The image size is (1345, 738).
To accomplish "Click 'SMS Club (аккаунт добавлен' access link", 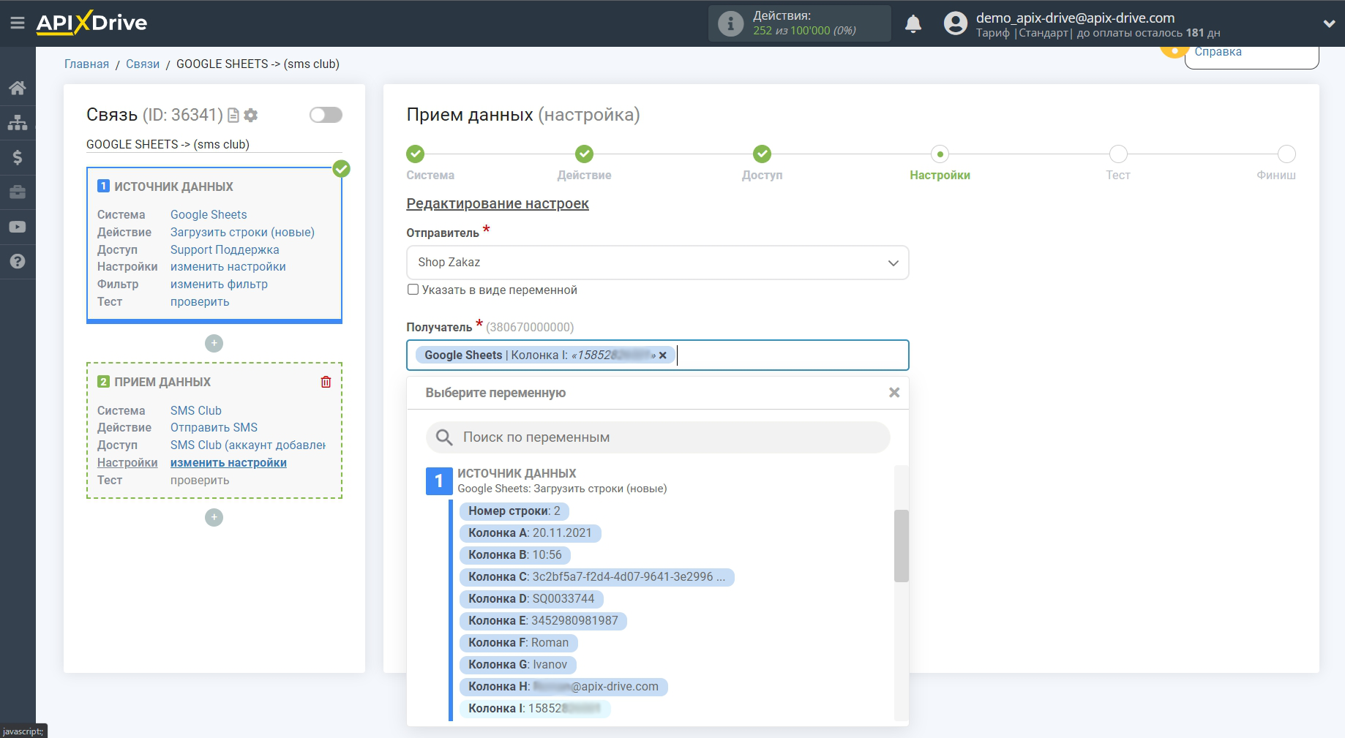I will (x=248, y=445).
